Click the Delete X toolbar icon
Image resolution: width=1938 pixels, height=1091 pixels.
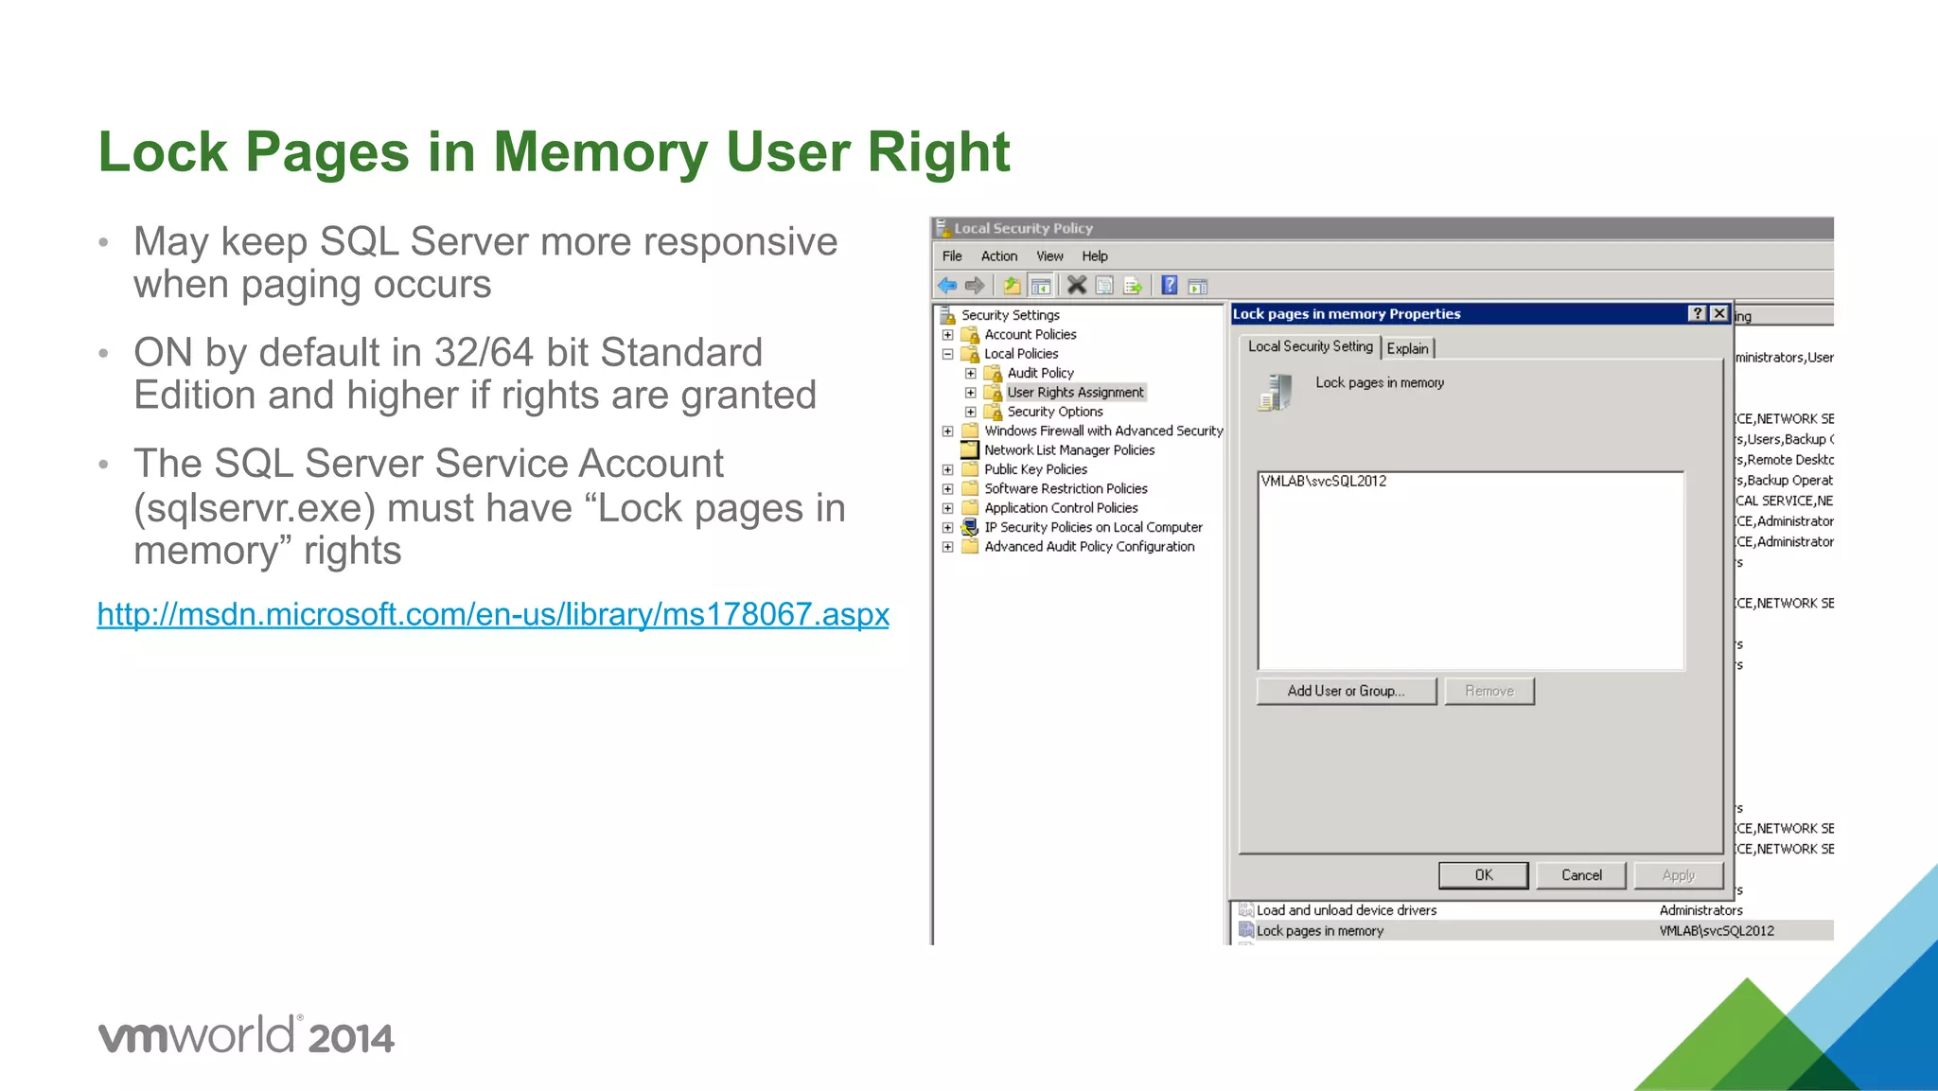[x=1077, y=285]
